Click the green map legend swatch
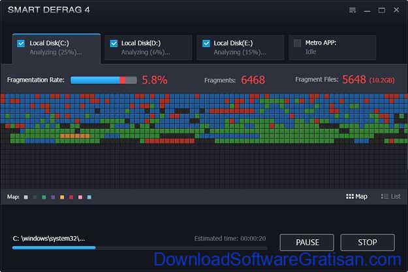 (44, 197)
